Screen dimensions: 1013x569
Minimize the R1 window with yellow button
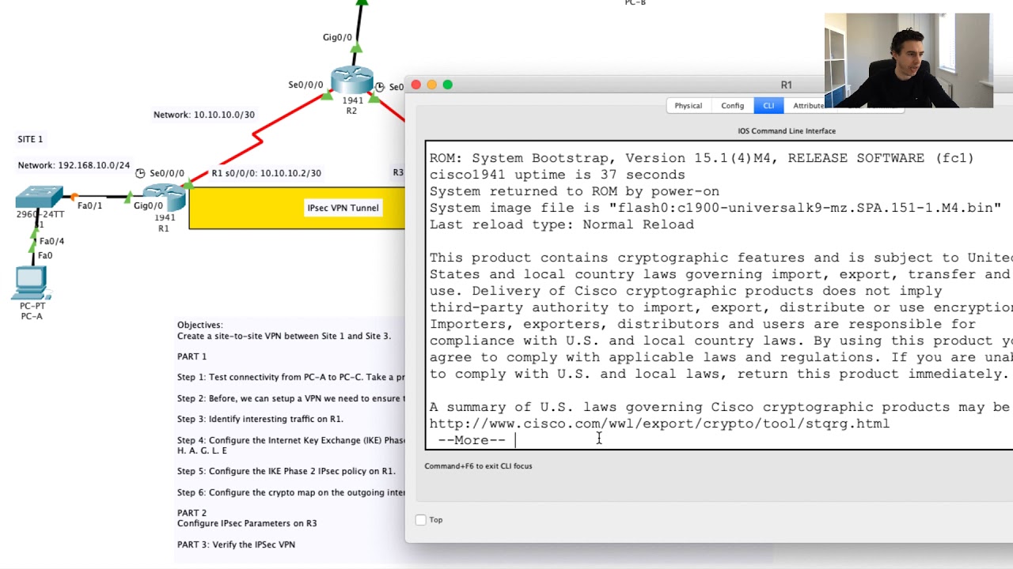click(x=432, y=85)
